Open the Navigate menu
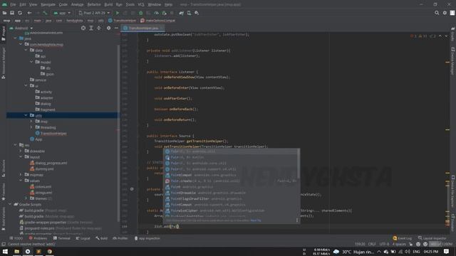The height and width of the screenshot is (256, 456). [x=48, y=4]
